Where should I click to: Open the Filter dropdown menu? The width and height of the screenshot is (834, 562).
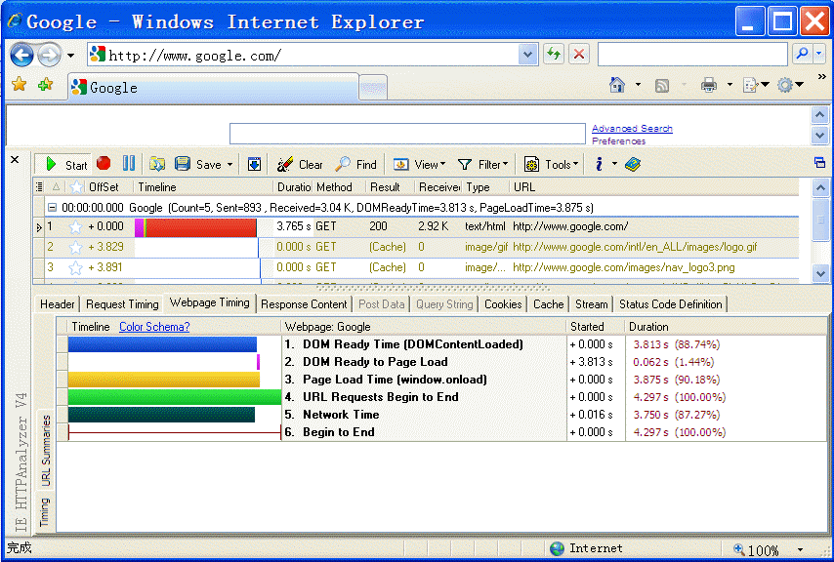[x=480, y=165]
